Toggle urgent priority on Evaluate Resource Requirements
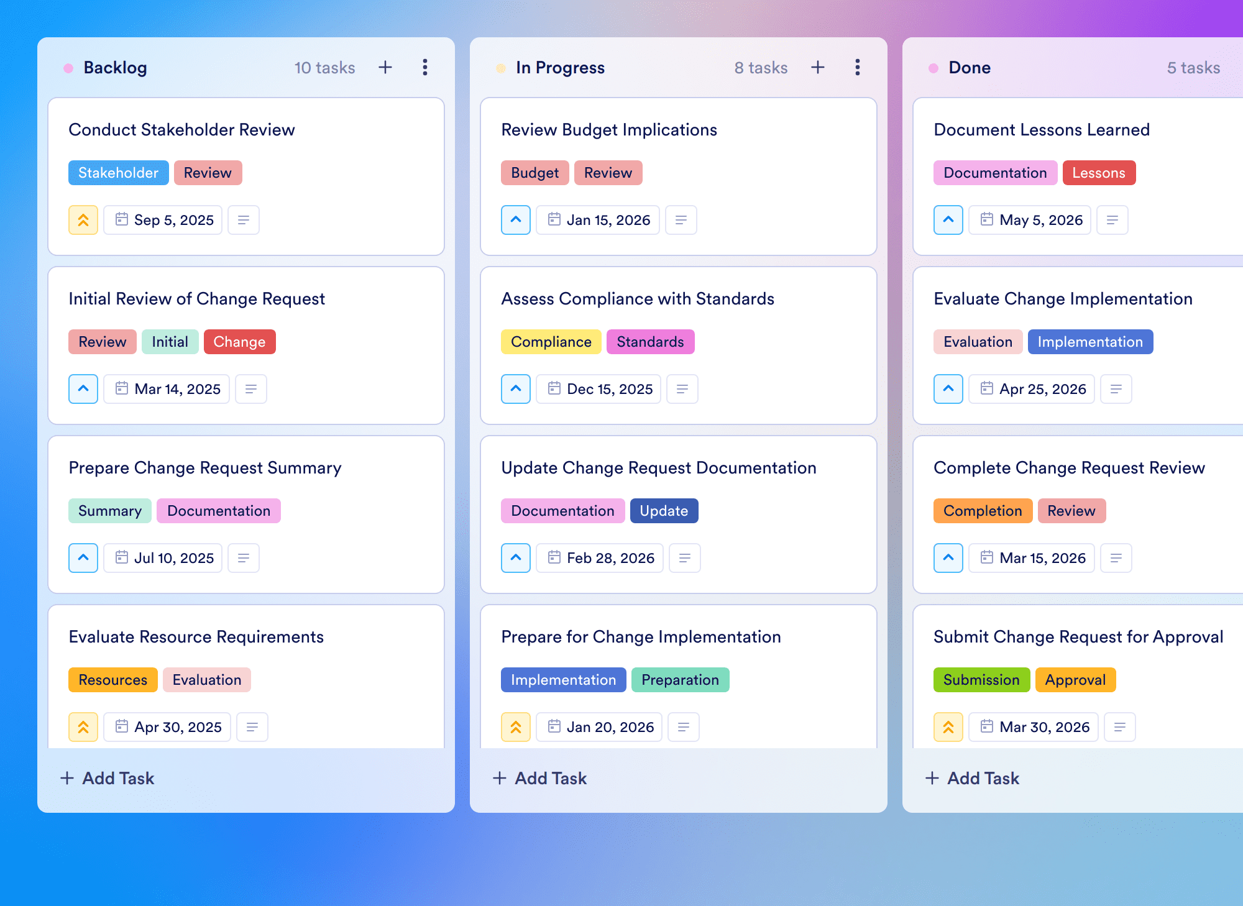1243x906 pixels. [83, 727]
